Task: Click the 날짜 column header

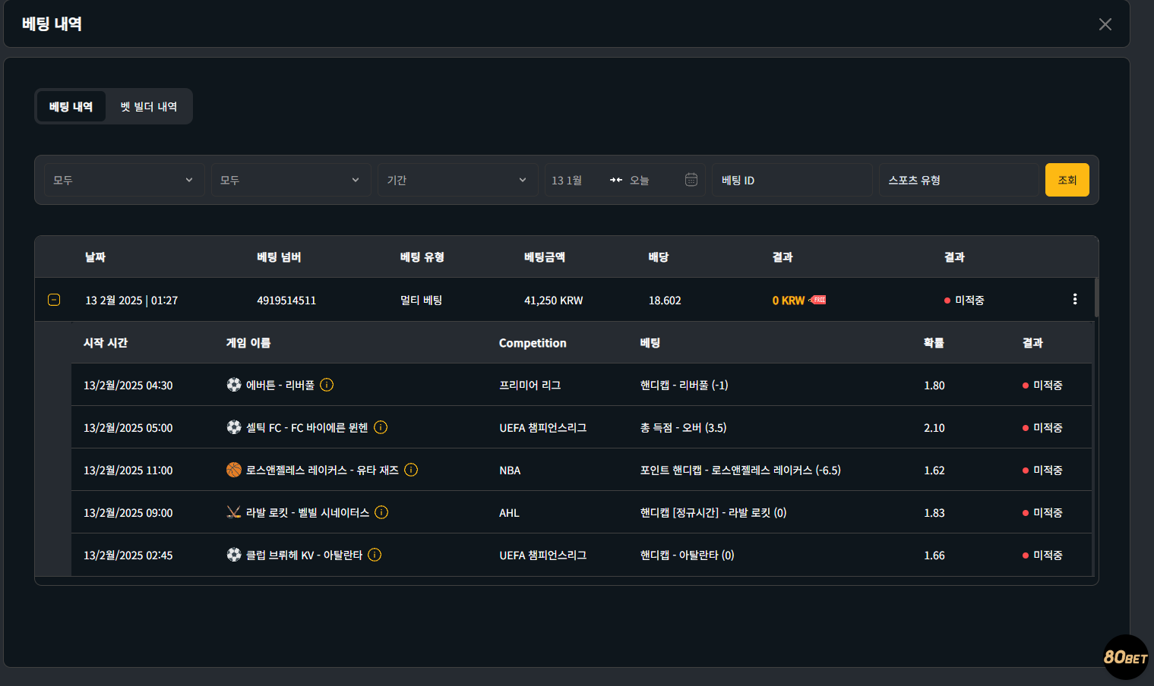Action: click(95, 257)
